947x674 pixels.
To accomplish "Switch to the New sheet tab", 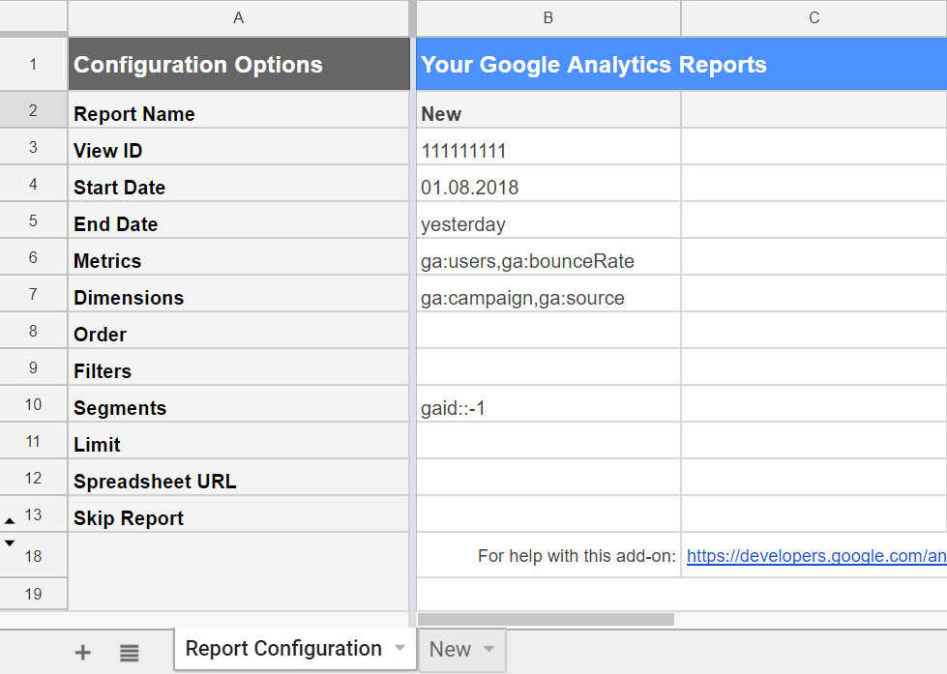I will click(x=451, y=650).
